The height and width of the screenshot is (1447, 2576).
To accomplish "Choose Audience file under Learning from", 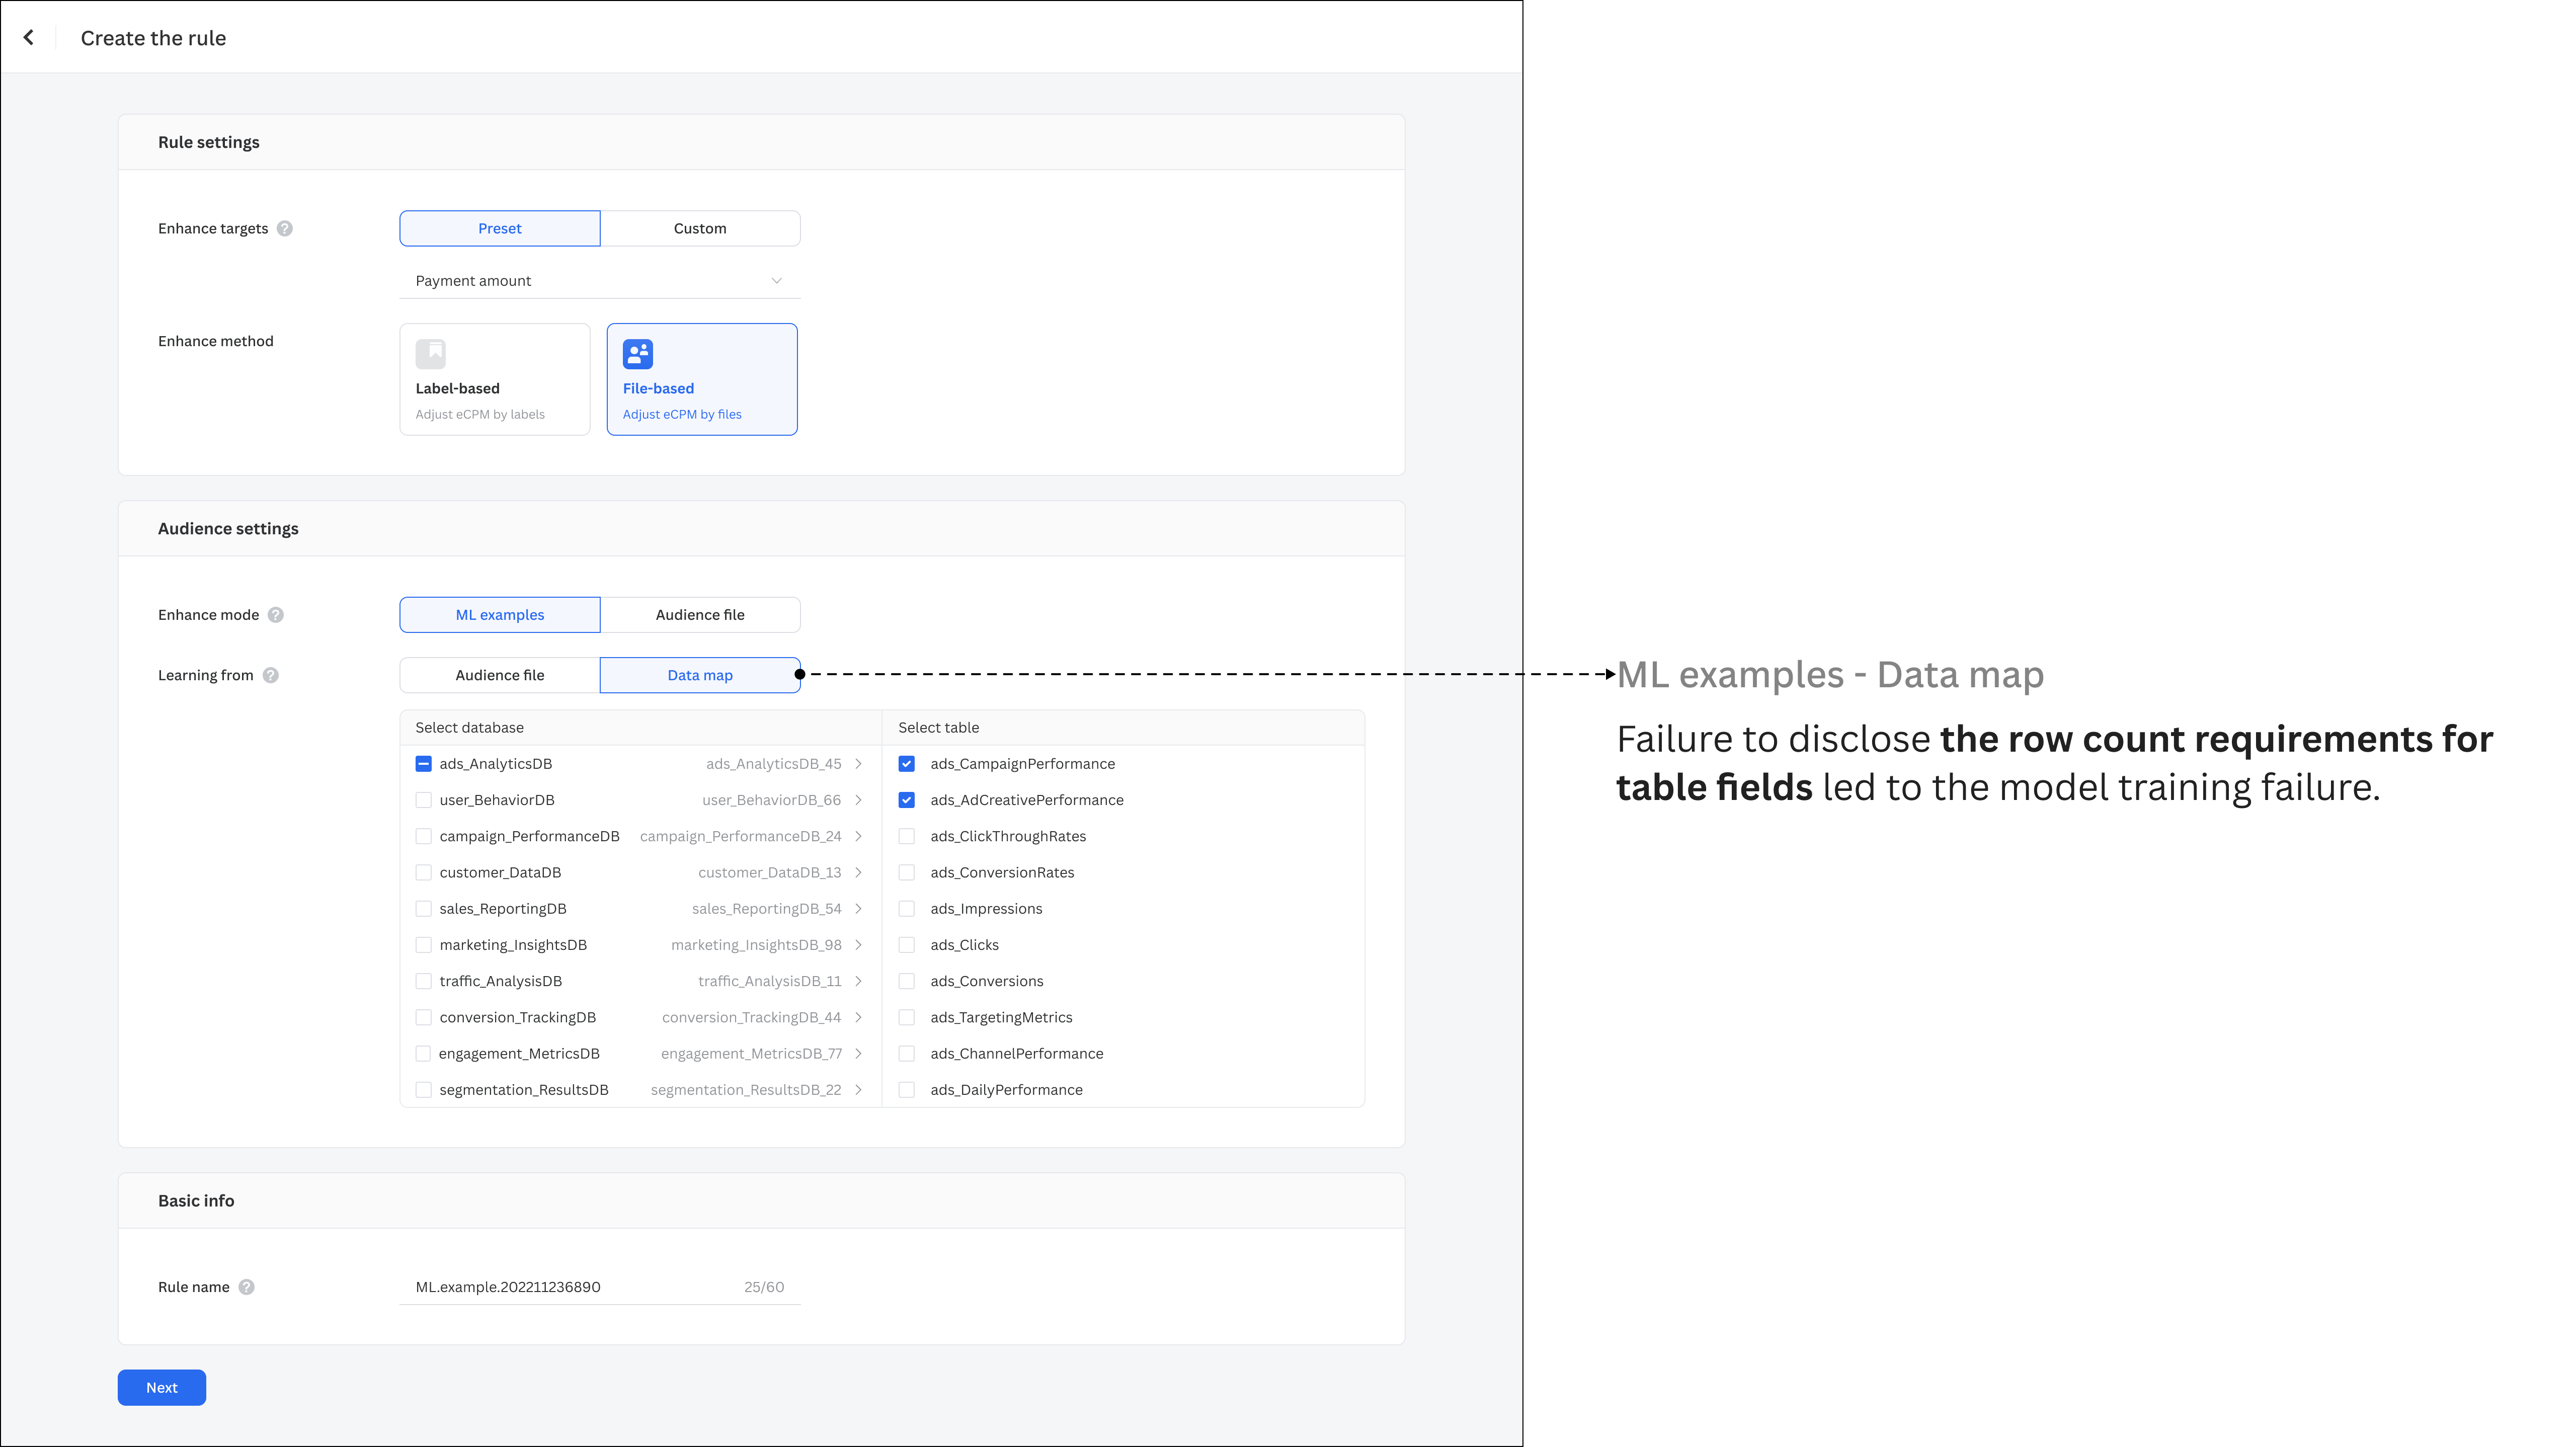I will [500, 676].
